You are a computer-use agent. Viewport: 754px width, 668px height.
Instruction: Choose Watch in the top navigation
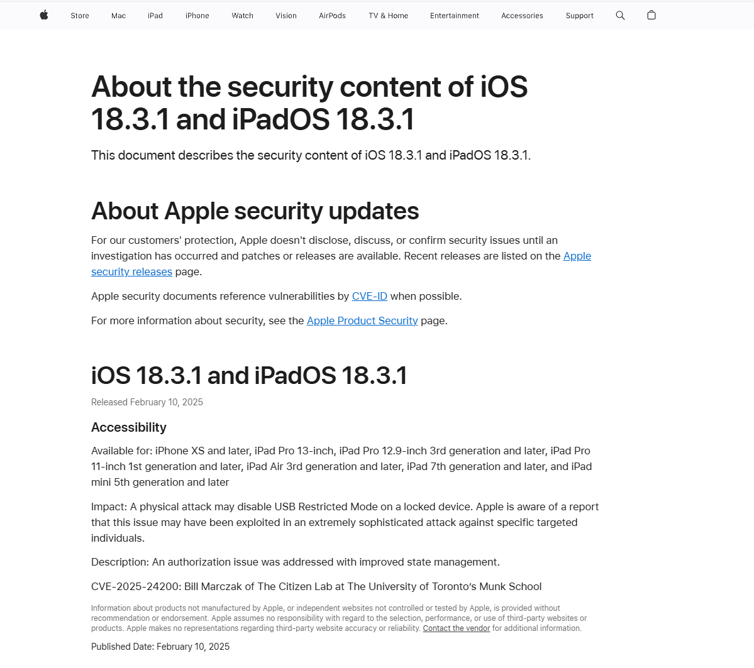[x=242, y=15]
